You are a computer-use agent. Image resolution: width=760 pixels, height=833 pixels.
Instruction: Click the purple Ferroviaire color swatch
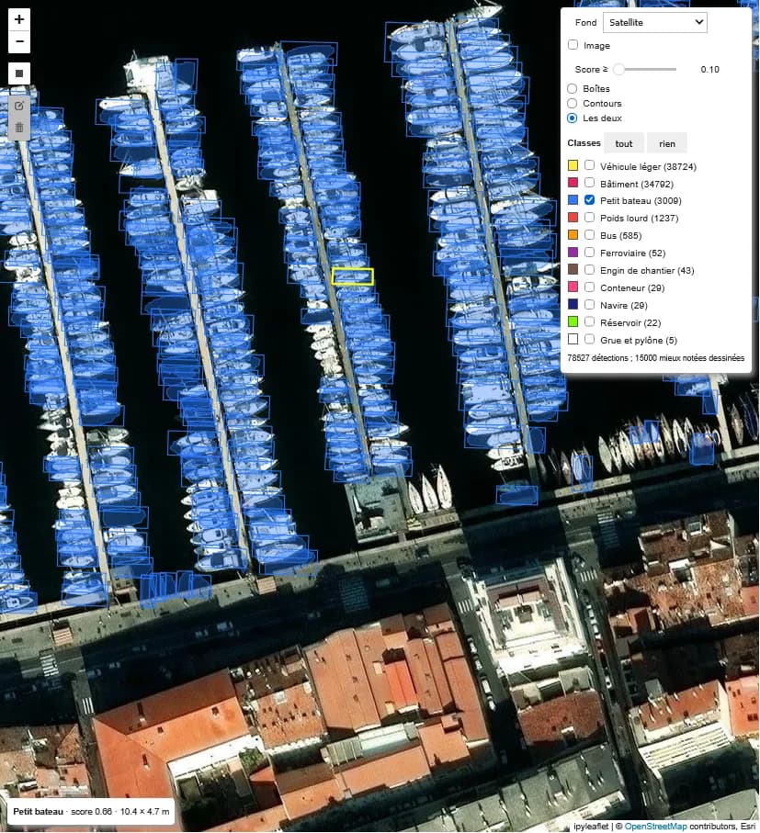pos(573,253)
